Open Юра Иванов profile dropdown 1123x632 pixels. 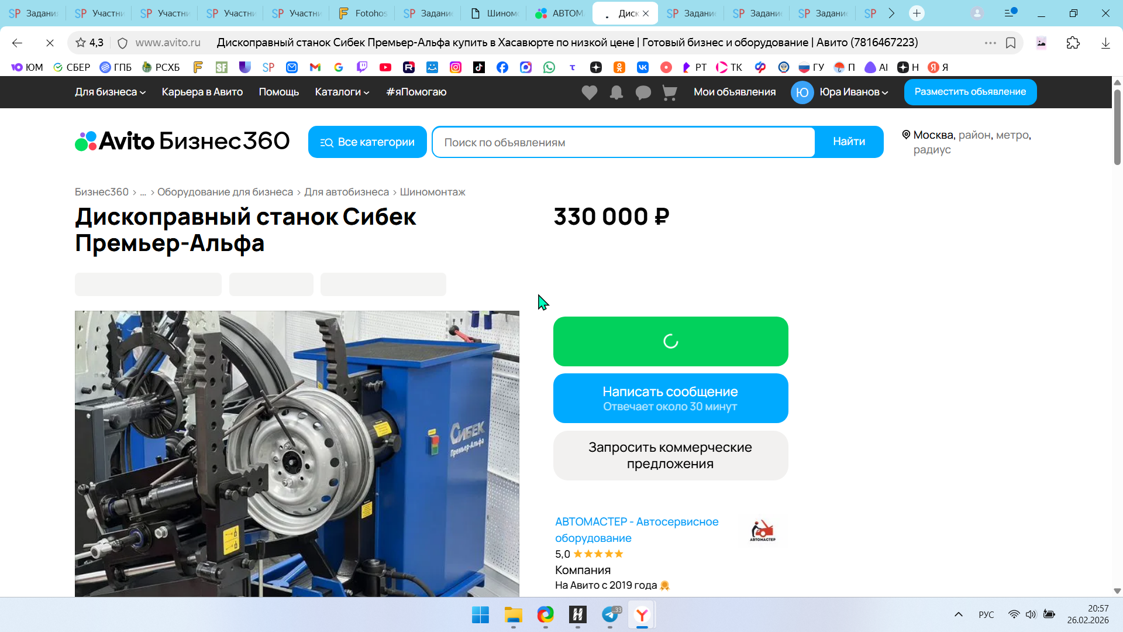click(x=853, y=92)
